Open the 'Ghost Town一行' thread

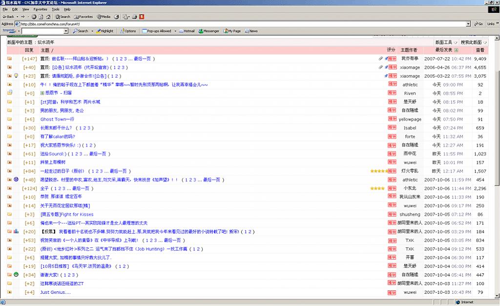[x=57, y=119]
